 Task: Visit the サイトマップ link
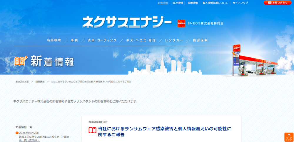tap(240, 3)
